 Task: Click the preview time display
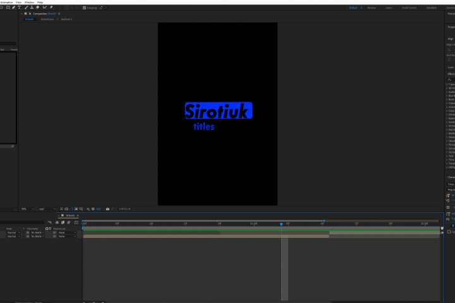124,209
